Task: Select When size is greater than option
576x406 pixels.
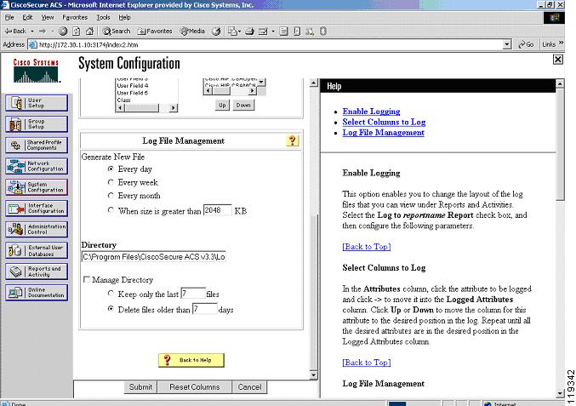Action: click(111, 210)
